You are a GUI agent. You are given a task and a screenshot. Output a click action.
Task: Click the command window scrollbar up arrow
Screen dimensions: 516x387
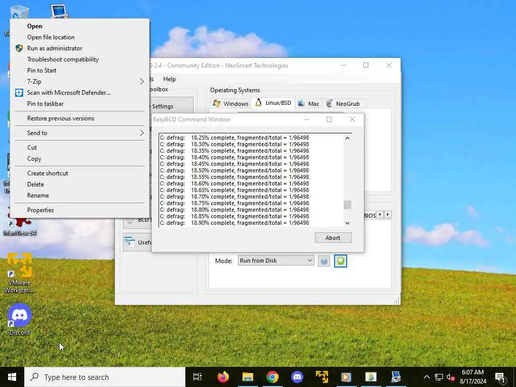click(347, 138)
